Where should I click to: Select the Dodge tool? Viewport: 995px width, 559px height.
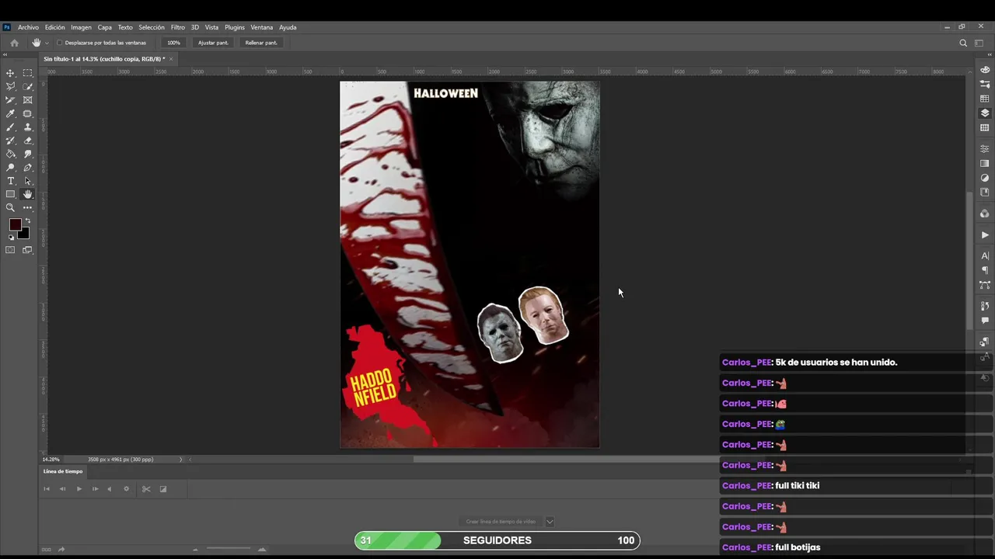coord(11,168)
